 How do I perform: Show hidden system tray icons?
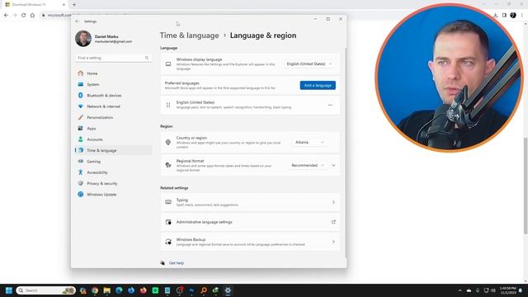(460, 290)
